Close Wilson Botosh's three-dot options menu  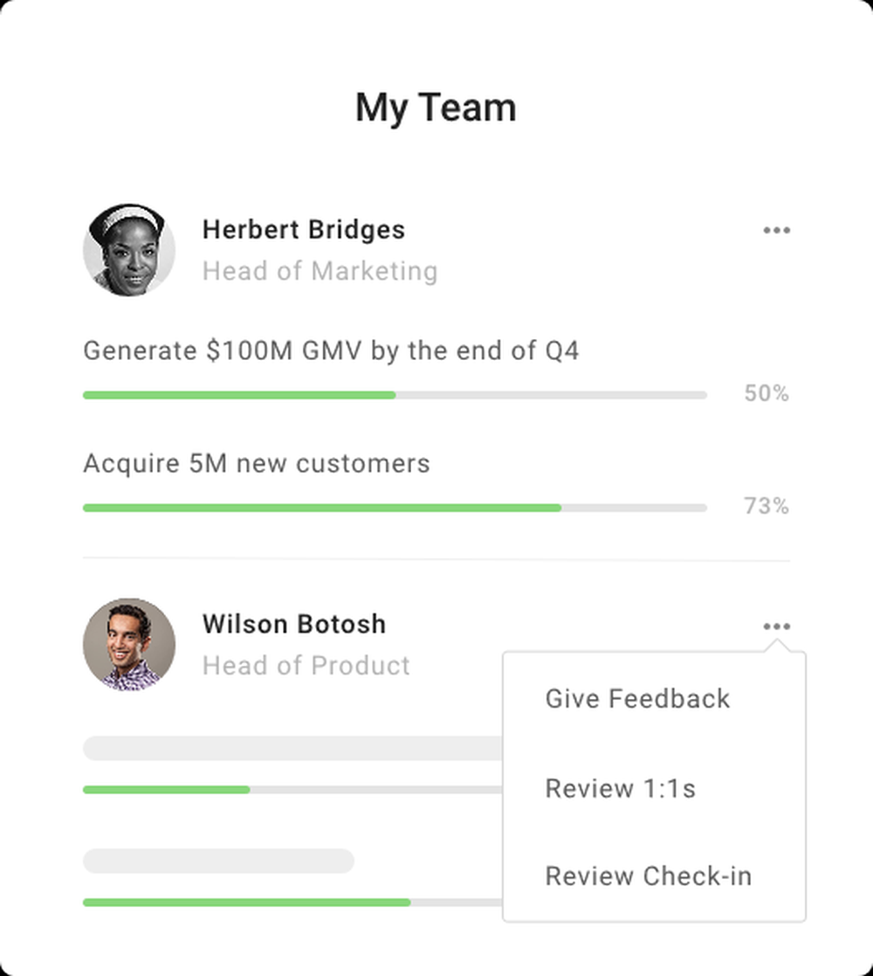[x=777, y=626]
